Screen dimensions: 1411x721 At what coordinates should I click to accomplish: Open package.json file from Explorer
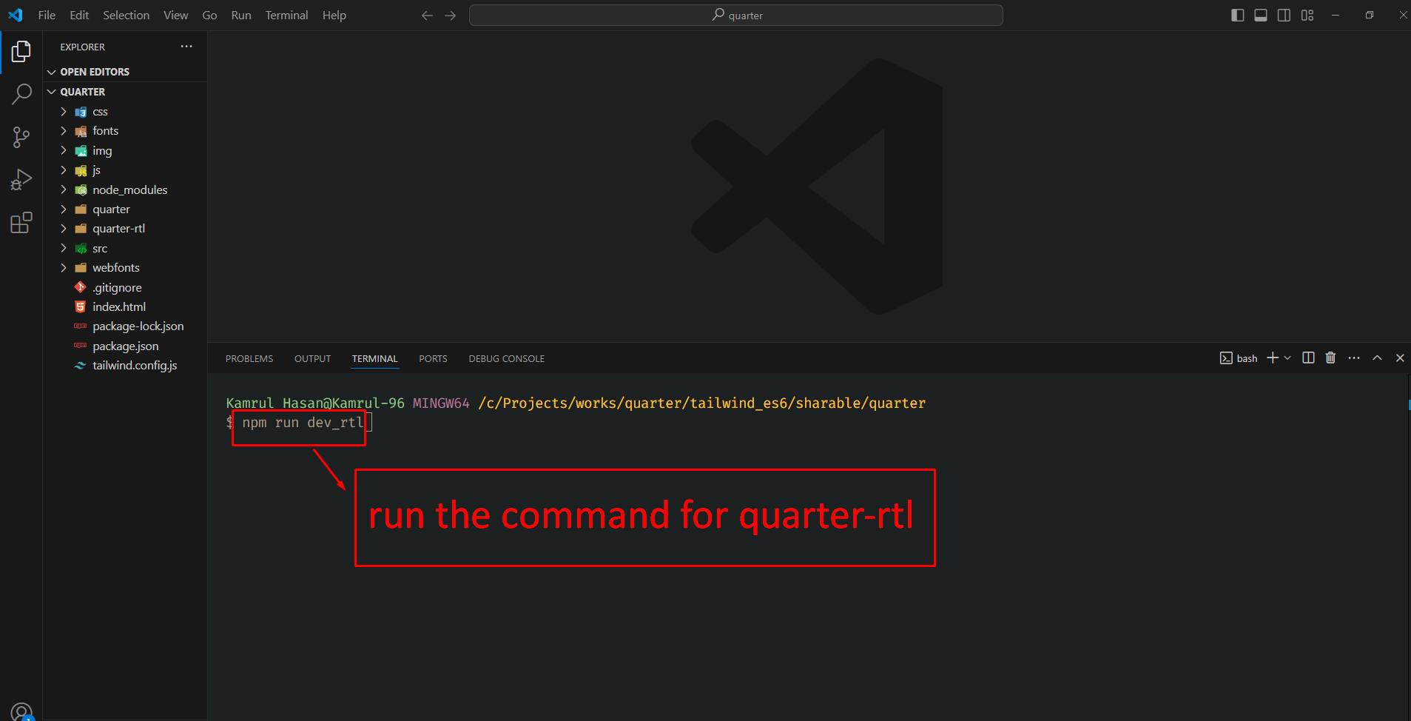coord(125,346)
